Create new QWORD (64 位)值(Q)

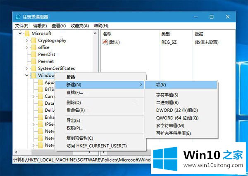click(x=181, y=118)
